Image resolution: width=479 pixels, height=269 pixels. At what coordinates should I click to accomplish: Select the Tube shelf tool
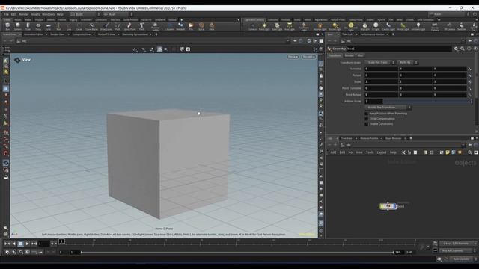pyautogui.click(x=28, y=27)
